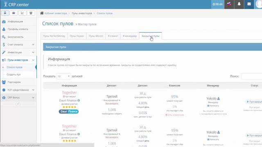Open Партнерам in sidebar
This screenshot has height=147, width=262.
pos(18,82)
